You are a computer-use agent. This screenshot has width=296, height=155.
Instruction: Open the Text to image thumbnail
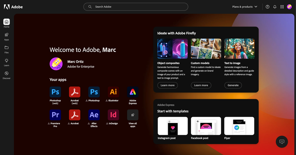pyautogui.click(x=239, y=49)
